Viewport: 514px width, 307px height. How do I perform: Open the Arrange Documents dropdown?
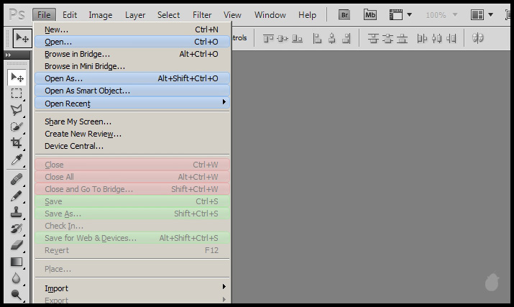click(x=482, y=14)
